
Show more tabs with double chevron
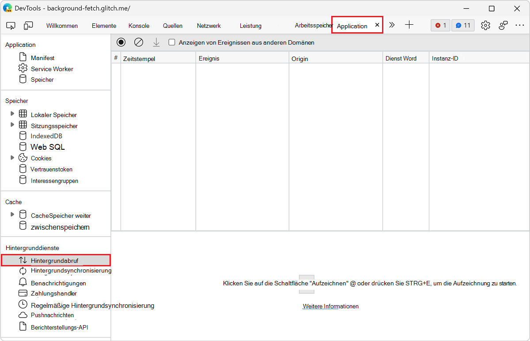click(x=392, y=25)
